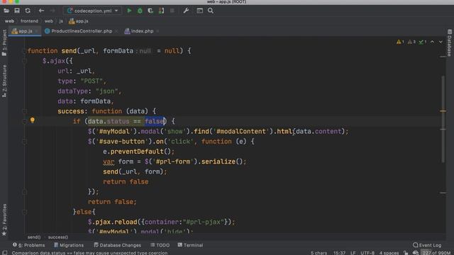The height and width of the screenshot is (255, 454).
Task: Click cursor position 15:37 in status bar
Action: tap(339, 253)
